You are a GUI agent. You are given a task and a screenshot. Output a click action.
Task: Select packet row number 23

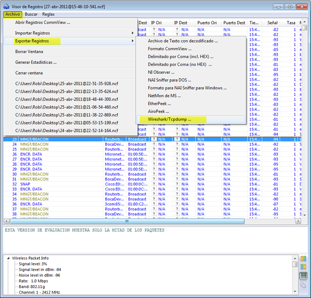(x=152, y=139)
